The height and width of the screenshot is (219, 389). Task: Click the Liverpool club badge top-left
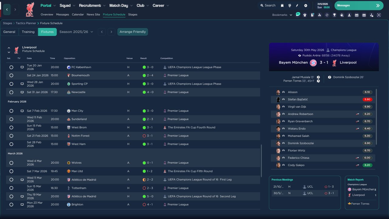[x=29, y=9]
